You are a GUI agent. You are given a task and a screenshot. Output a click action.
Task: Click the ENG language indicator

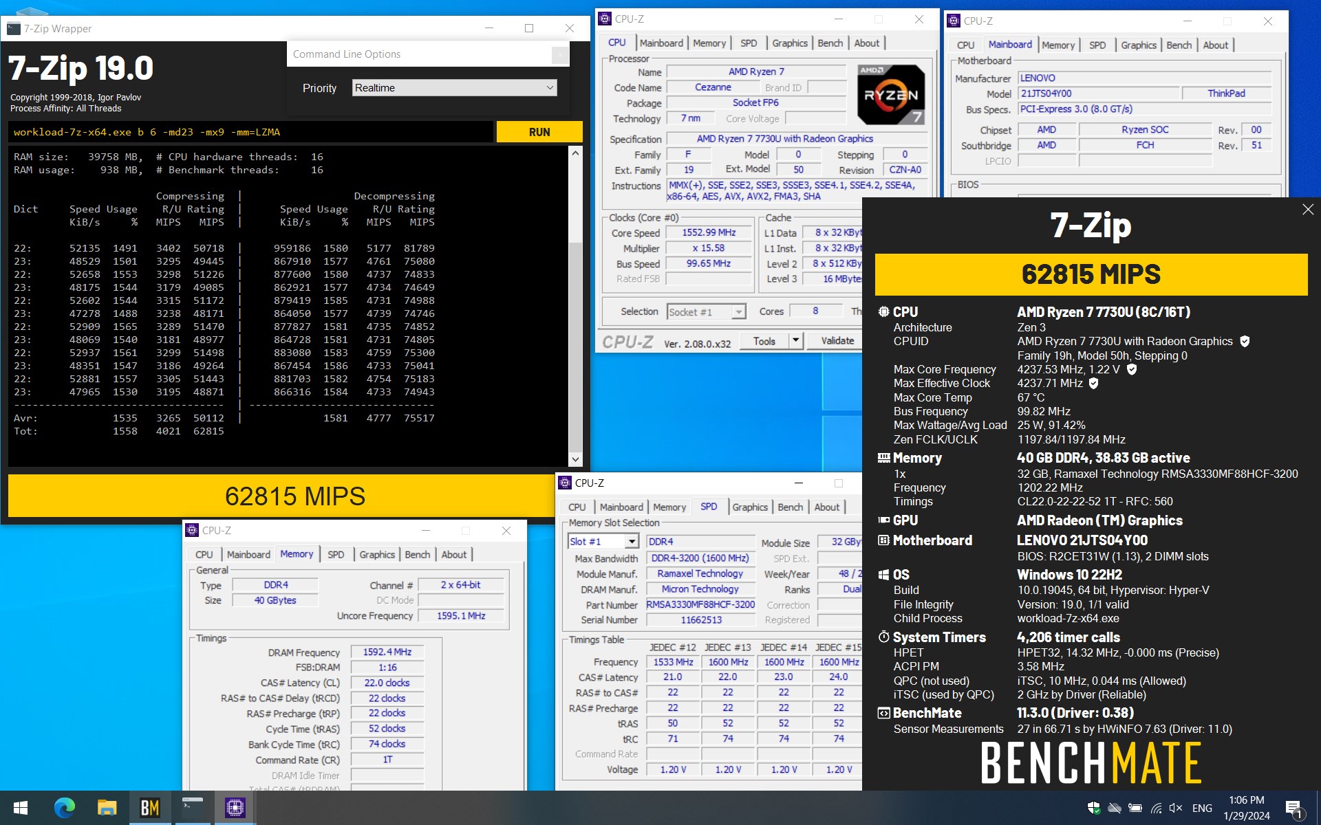point(1202,808)
